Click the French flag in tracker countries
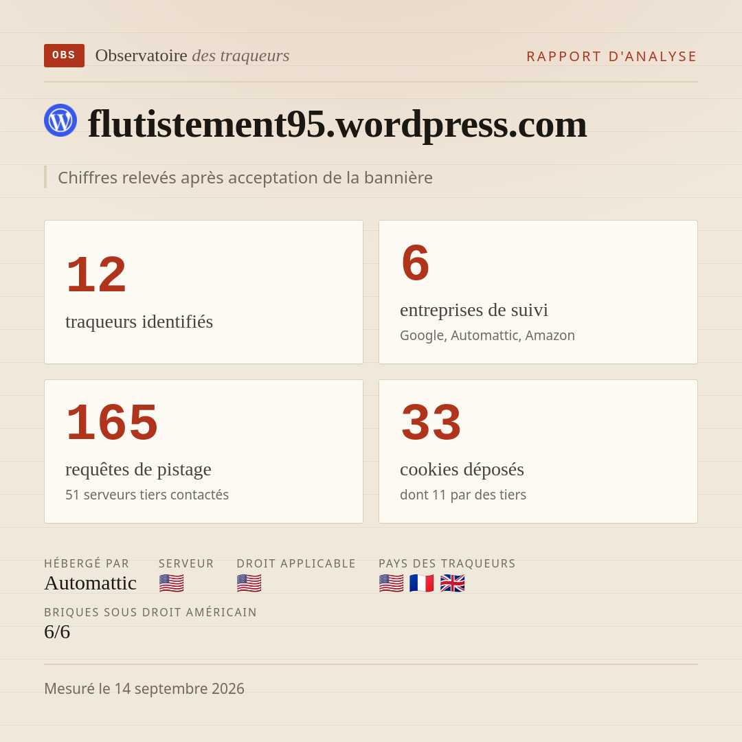 [x=422, y=583]
